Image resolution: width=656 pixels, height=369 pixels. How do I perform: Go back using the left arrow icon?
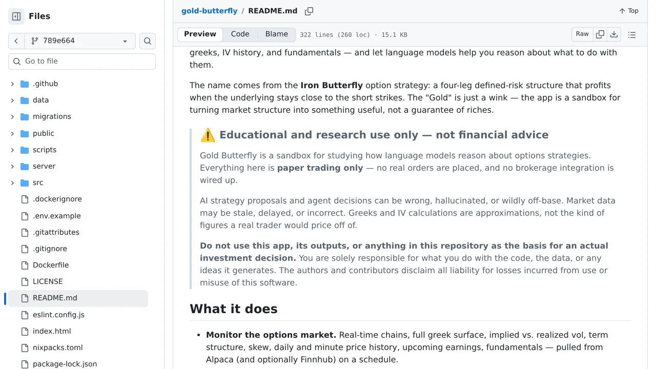click(x=16, y=41)
